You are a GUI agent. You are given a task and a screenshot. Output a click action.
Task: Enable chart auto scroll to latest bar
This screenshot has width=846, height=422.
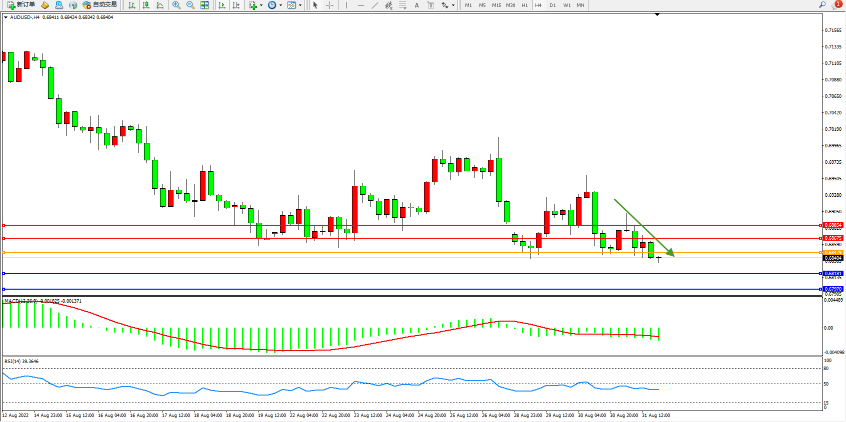[x=222, y=5]
